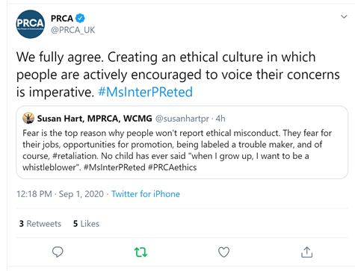The width and height of the screenshot is (355, 271).
Task: Click Susan Hart, MPRCA, WCMG name
Action: 94,119
